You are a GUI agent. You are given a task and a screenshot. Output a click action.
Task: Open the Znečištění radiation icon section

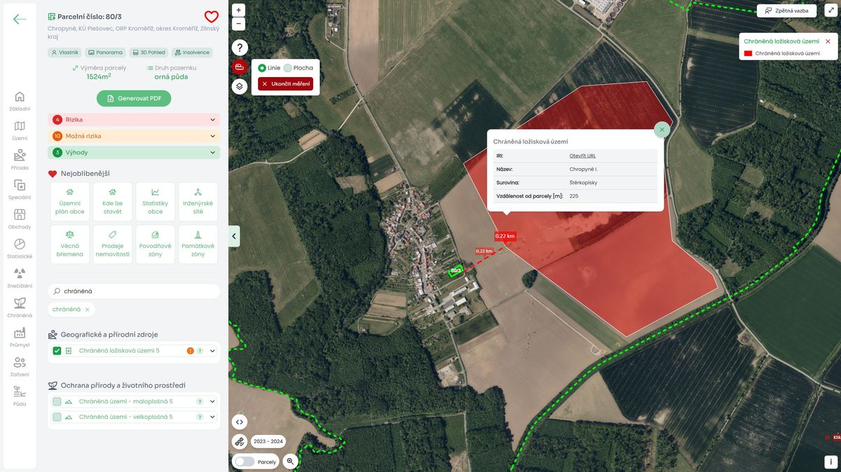click(20, 278)
